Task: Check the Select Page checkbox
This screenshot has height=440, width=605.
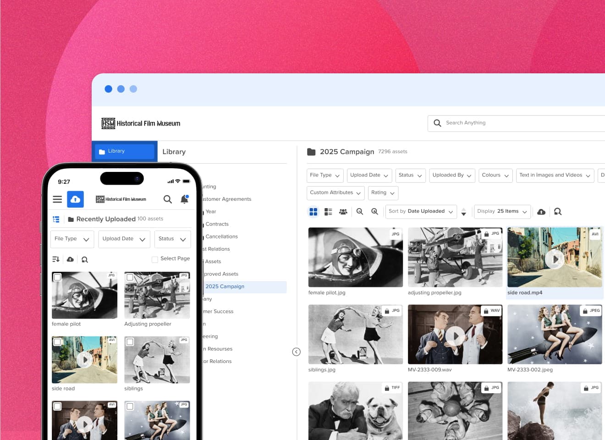Action: coord(155,259)
